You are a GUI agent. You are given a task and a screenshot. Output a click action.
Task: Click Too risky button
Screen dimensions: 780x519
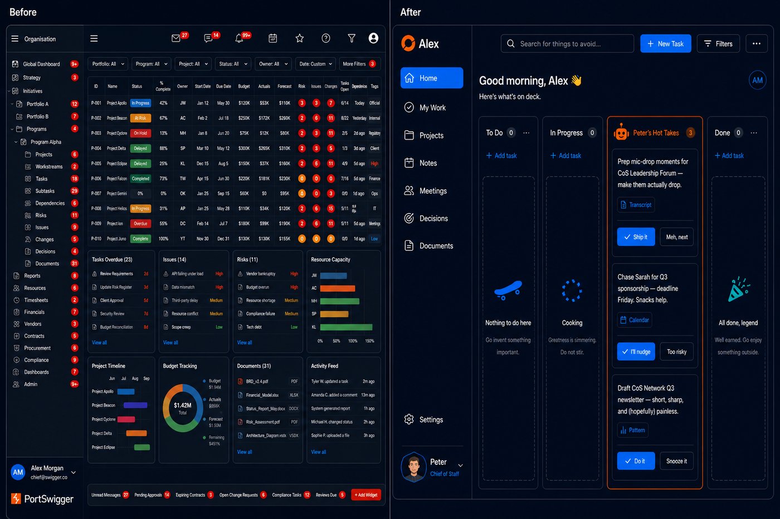click(677, 352)
